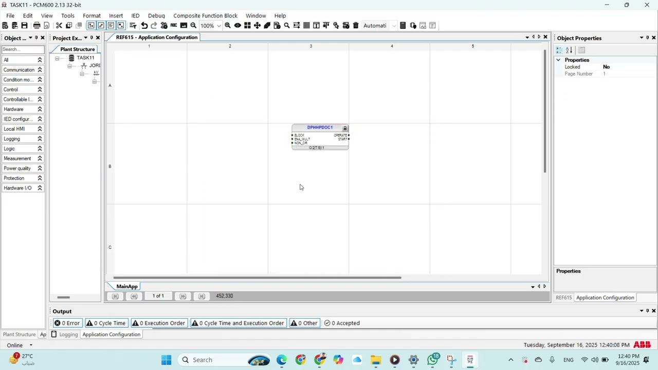Screen dimensions: 658x370
Task: Expand the Measurement category
Action: 40,158
